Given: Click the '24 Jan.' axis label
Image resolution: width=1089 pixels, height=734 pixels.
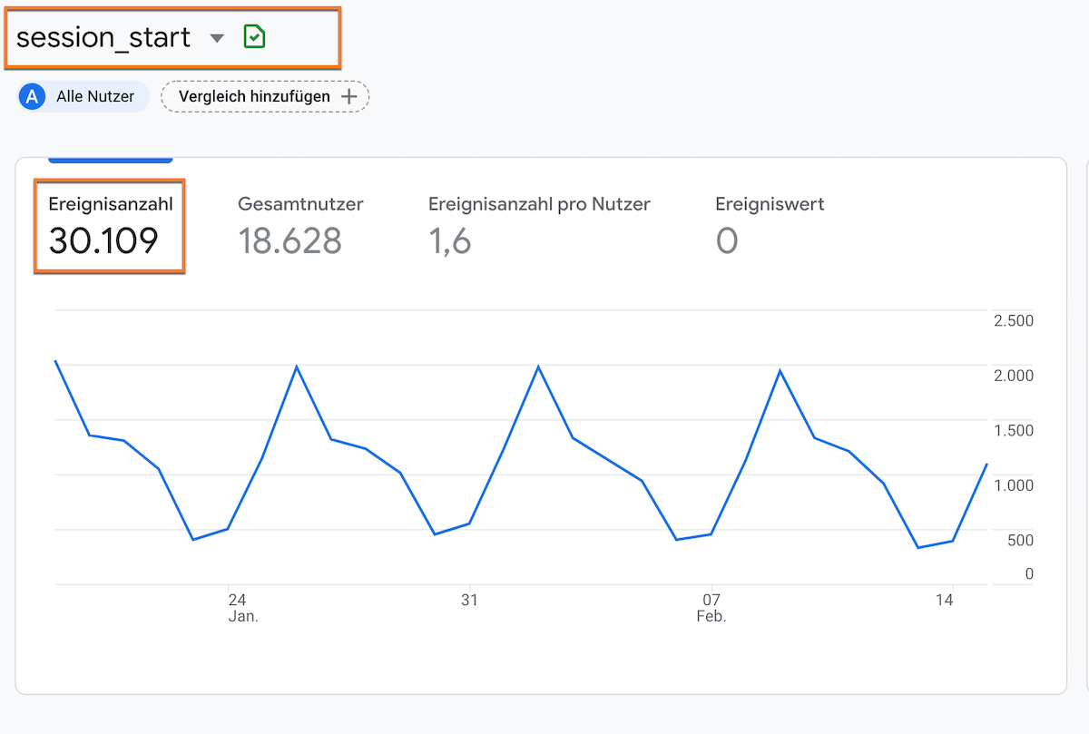Looking at the screenshot, I should click(238, 607).
